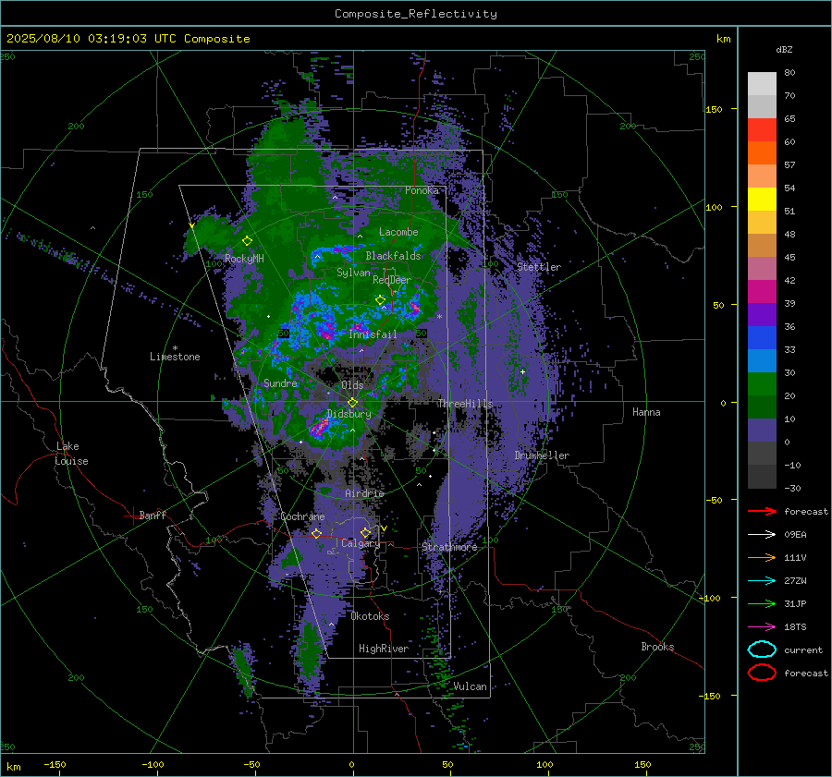
Task: Click the red 65–60 dBZ swatch
Action: point(762,129)
